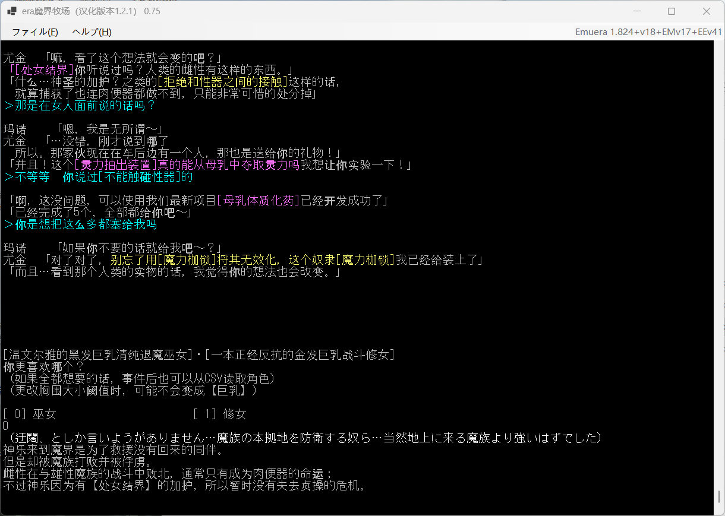Screen dimensions: 725x516
Task: Click the line mentioning CSV读取角色
Action: click(141, 379)
